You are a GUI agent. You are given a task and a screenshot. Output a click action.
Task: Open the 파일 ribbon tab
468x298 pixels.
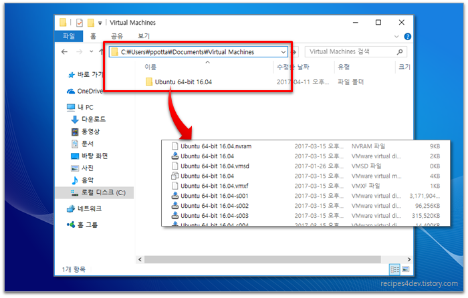coord(69,36)
